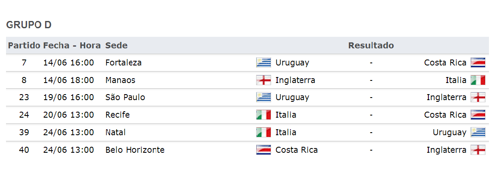Screen dimensions: 504x175
Task: Select the Fecha - Hora column header
Action: (72, 45)
